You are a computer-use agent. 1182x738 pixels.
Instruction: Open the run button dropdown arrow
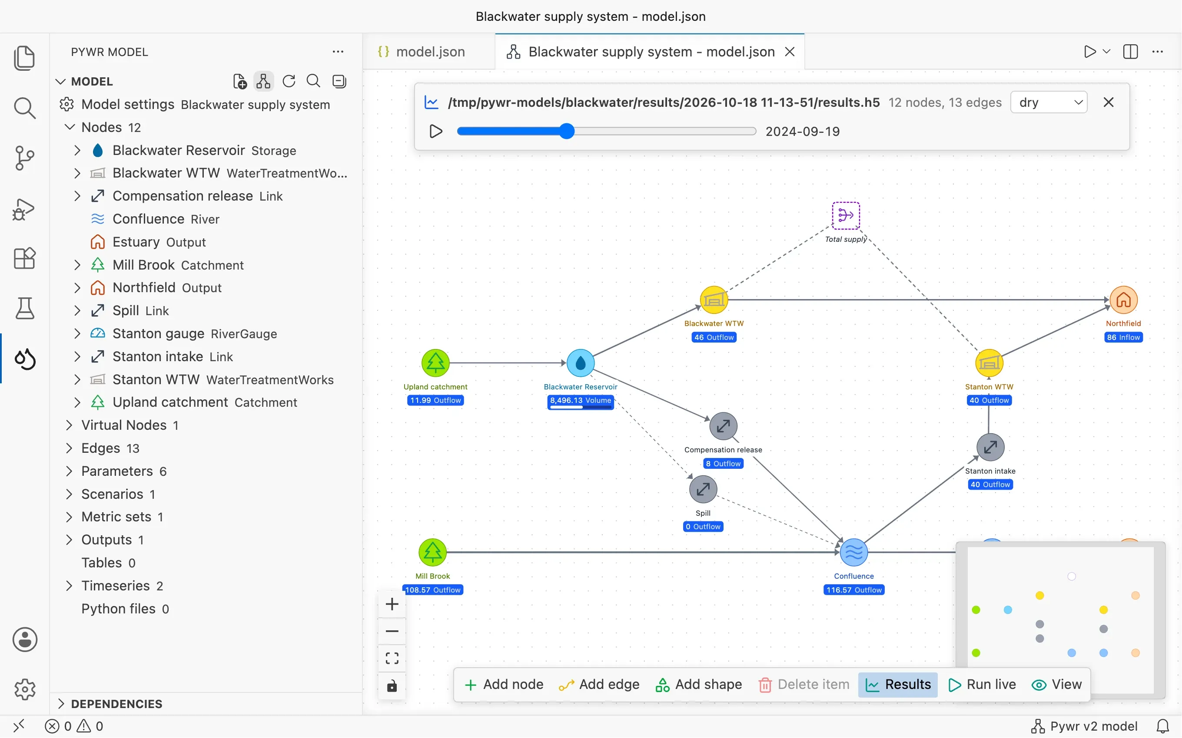pos(1107,51)
